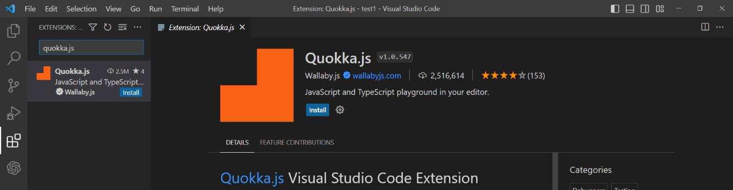Open the Customize Layout icon
The width and height of the screenshot is (733, 190).
[660, 9]
